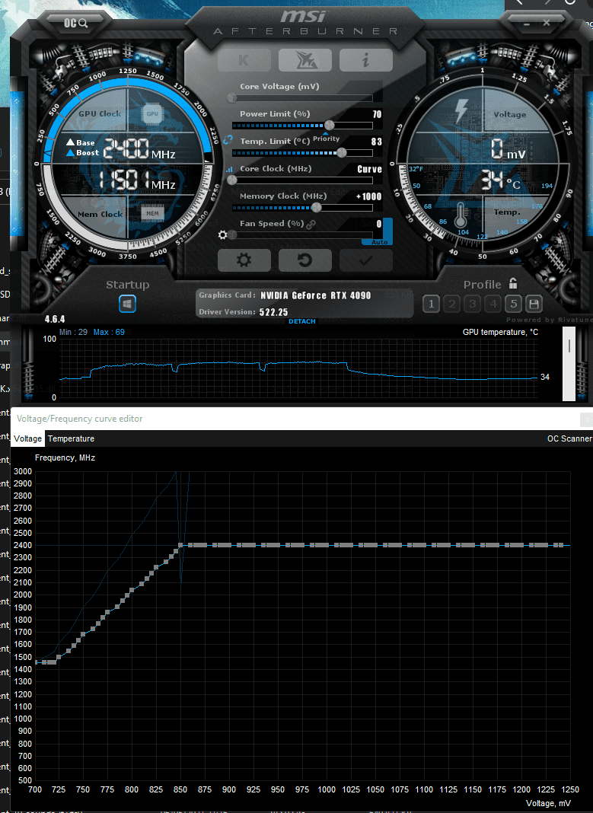
Task: Close the Voltage/Frequency curve editor window
Action: click(x=587, y=419)
